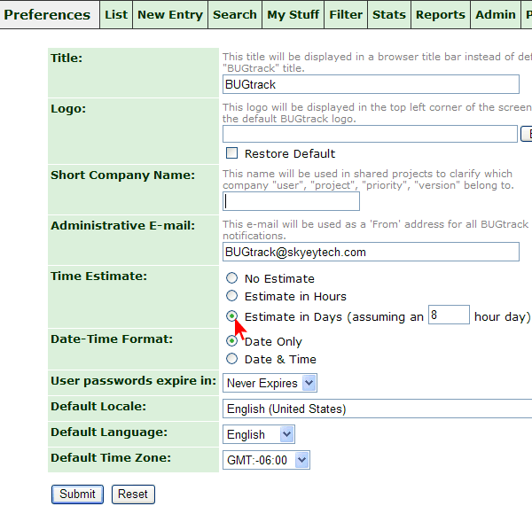Viewport: 532px width, 514px height.
Task: Open the Stats tab
Action: pos(389,14)
